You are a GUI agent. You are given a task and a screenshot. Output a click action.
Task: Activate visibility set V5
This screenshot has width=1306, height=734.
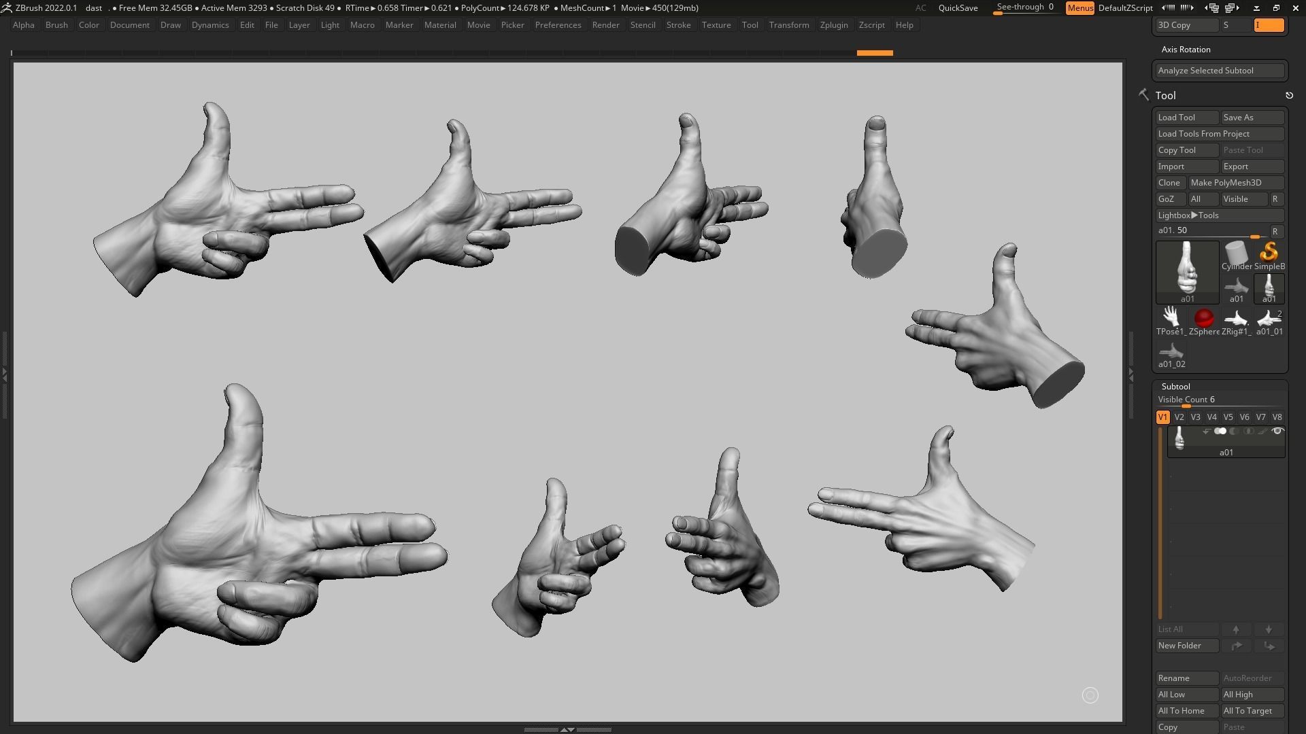tap(1228, 417)
